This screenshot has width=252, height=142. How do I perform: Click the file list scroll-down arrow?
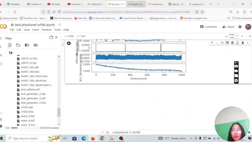pyautogui.click(x=59, y=124)
